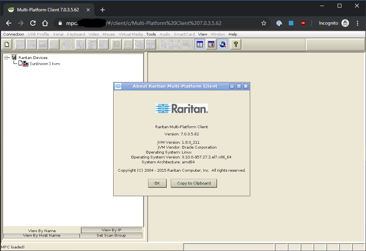This screenshot has width=366, height=251.
Task: Open the SmartCard menu
Action: [x=184, y=34]
